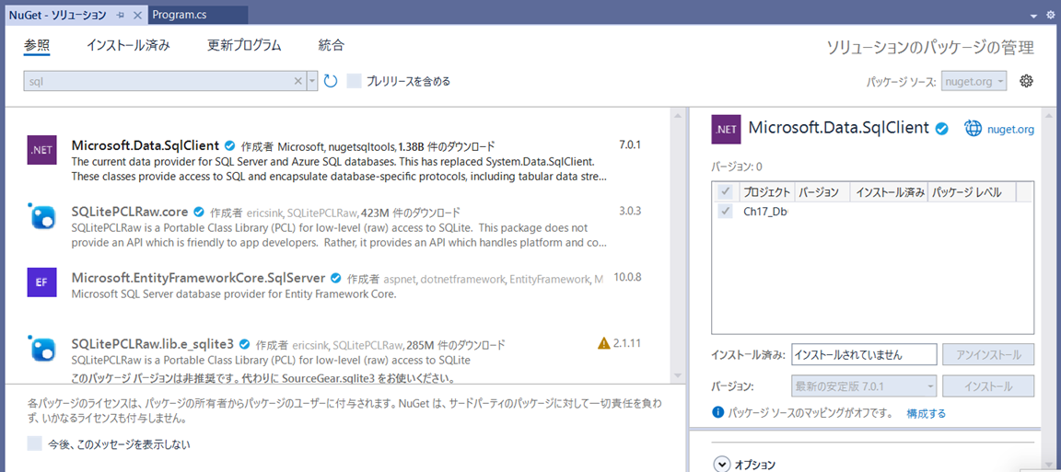Click the version number 3.0.3
The image size is (1061, 472).
pos(629,211)
